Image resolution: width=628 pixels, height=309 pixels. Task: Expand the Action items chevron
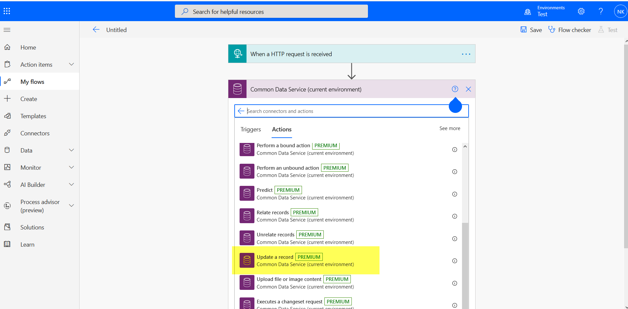click(71, 64)
